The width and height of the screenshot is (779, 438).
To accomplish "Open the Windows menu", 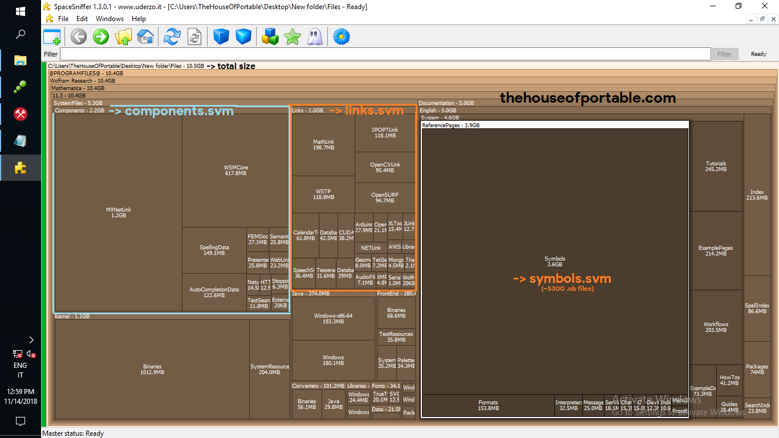I will tap(109, 19).
